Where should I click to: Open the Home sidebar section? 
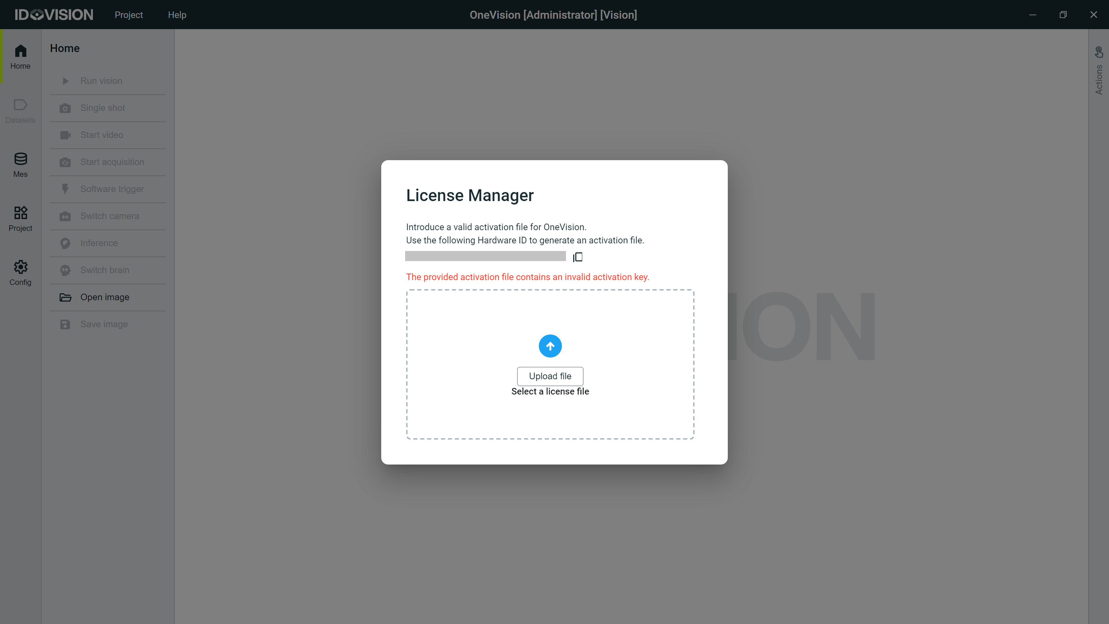20,57
